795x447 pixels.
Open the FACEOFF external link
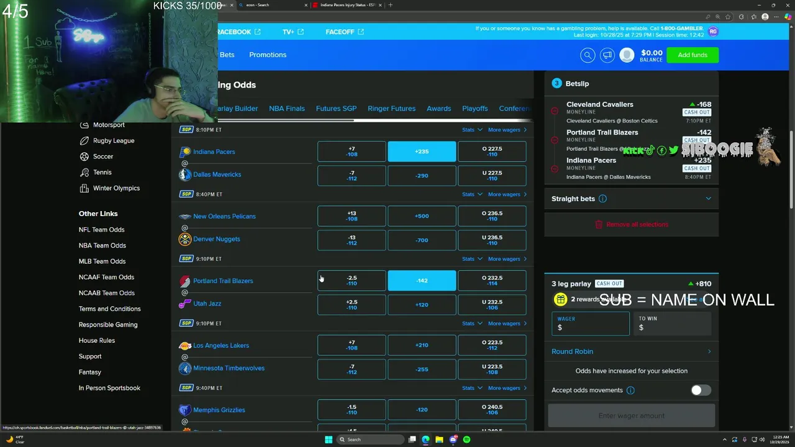click(x=345, y=32)
